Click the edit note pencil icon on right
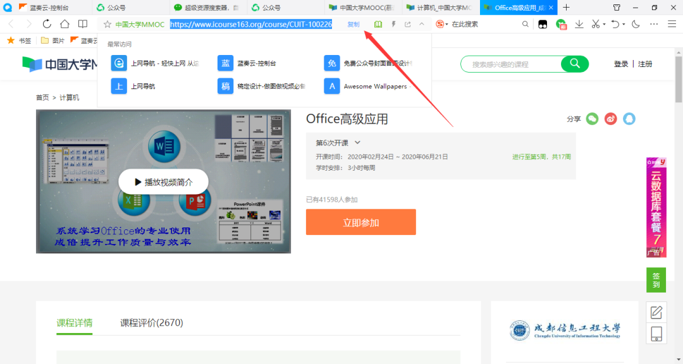Screen dimensions: 683x364 click(656, 312)
